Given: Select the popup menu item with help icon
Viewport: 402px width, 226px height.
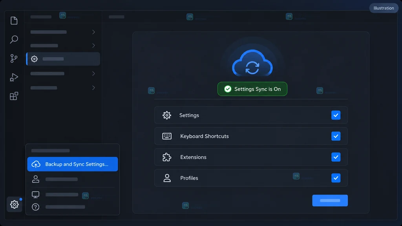Looking at the screenshot, I should click(x=73, y=207).
